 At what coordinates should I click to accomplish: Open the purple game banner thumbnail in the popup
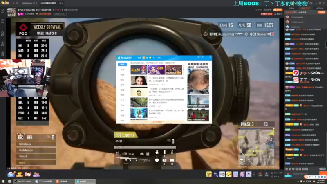click(x=156, y=70)
